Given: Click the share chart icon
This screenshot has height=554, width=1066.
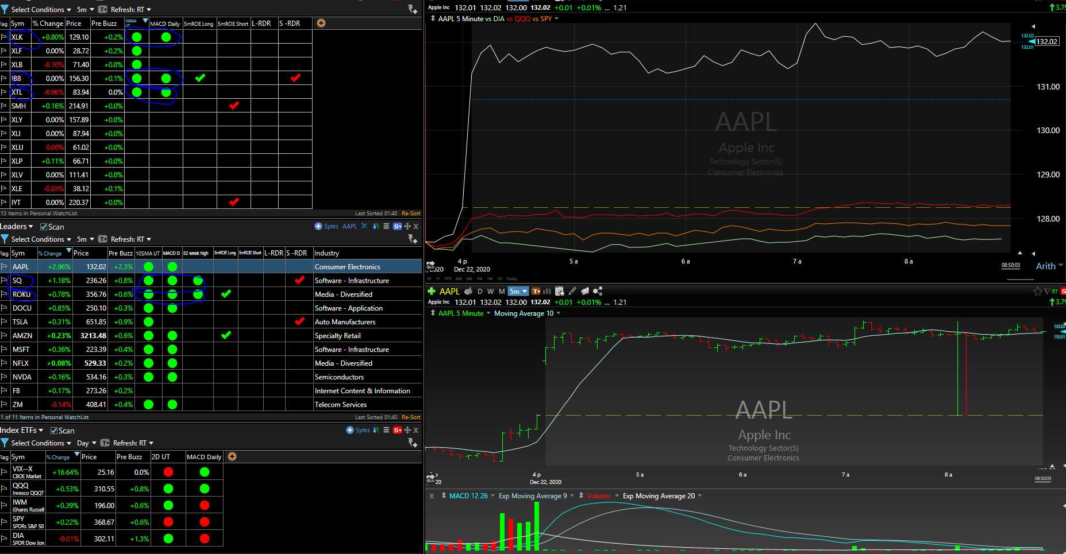Looking at the screenshot, I should pos(598,291).
